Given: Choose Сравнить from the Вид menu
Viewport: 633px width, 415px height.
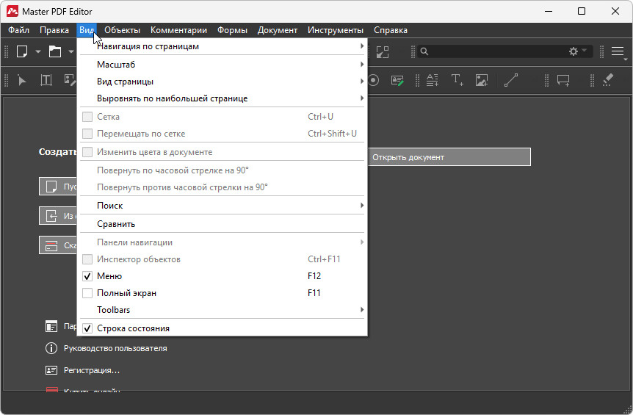Looking at the screenshot, I should (x=116, y=224).
